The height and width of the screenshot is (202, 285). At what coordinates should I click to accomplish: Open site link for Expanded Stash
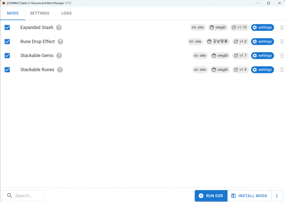(x=198, y=28)
